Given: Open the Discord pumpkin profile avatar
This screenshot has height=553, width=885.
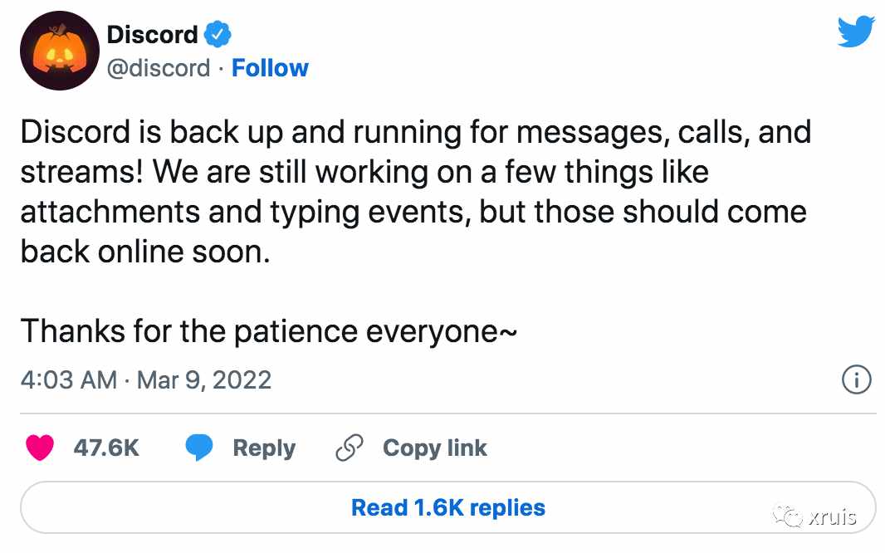Looking at the screenshot, I should (x=60, y=50).
